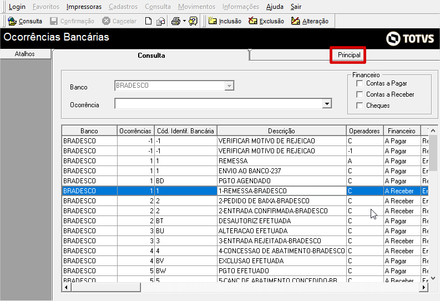Viewport: 440px width, 301px height.
Task: Click the Exclusão toolbar button
Action: 266,21
